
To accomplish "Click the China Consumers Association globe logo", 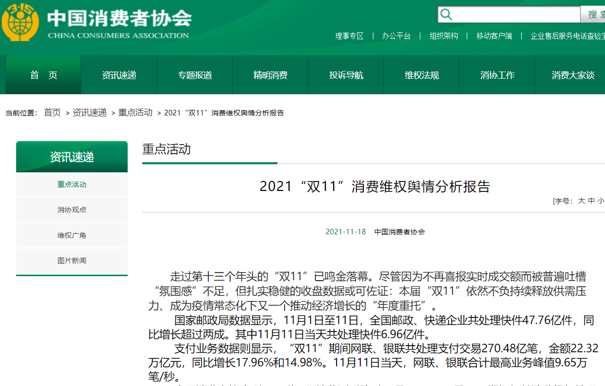I will tap(20, 22).
